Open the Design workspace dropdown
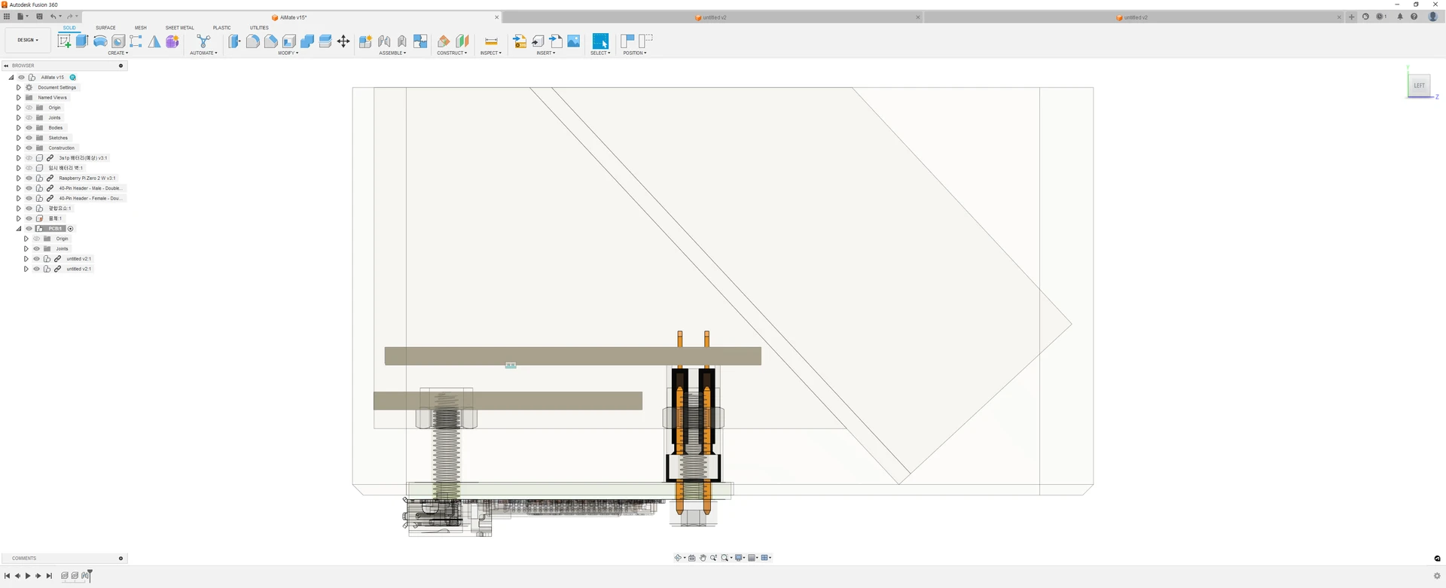 [x=28, y=40]
